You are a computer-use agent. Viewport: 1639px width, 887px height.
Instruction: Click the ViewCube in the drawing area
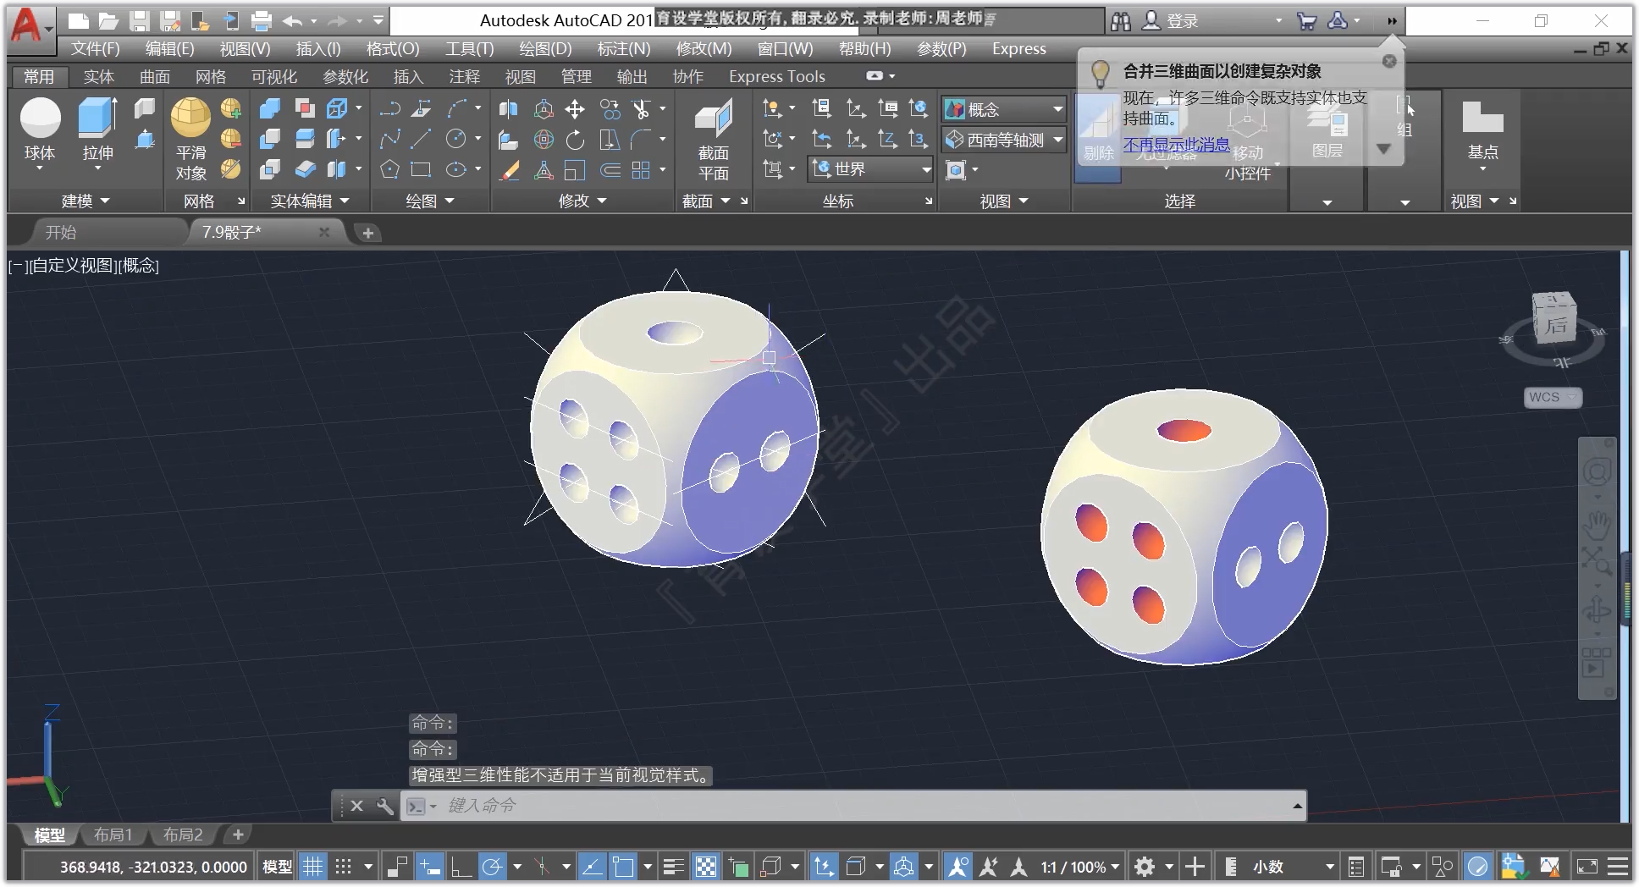(x=1555, y=317)
